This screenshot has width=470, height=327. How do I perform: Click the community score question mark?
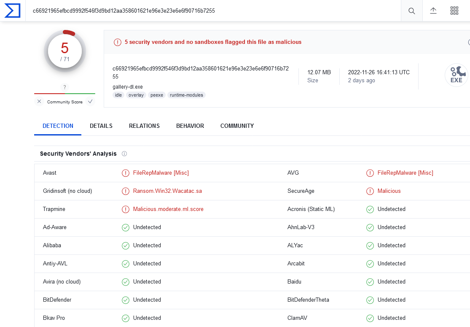65,87
